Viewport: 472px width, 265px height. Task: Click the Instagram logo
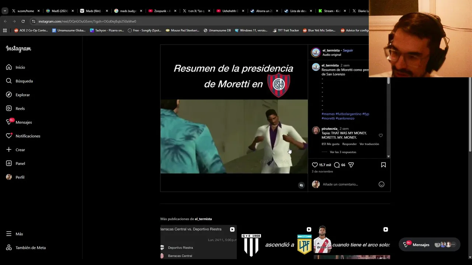pyautogui.click(x=18, y=49)
